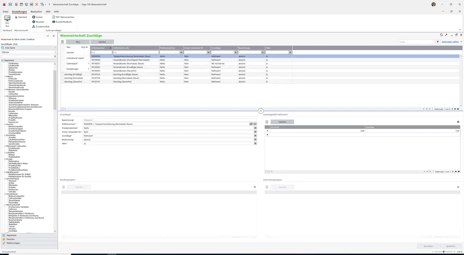Sort by the Artikelnummer column header
The image size is (464, 255).
click(x=101, y=48)
